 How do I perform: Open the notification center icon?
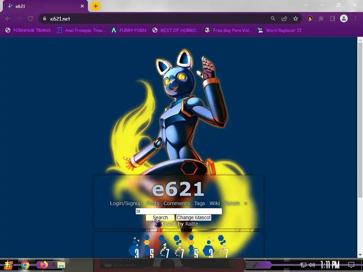(x=351, y=265)
